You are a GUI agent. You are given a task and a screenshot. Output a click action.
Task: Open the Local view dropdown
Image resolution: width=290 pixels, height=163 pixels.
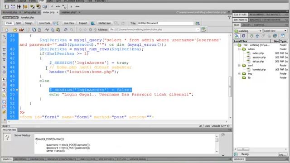(275, 31)
